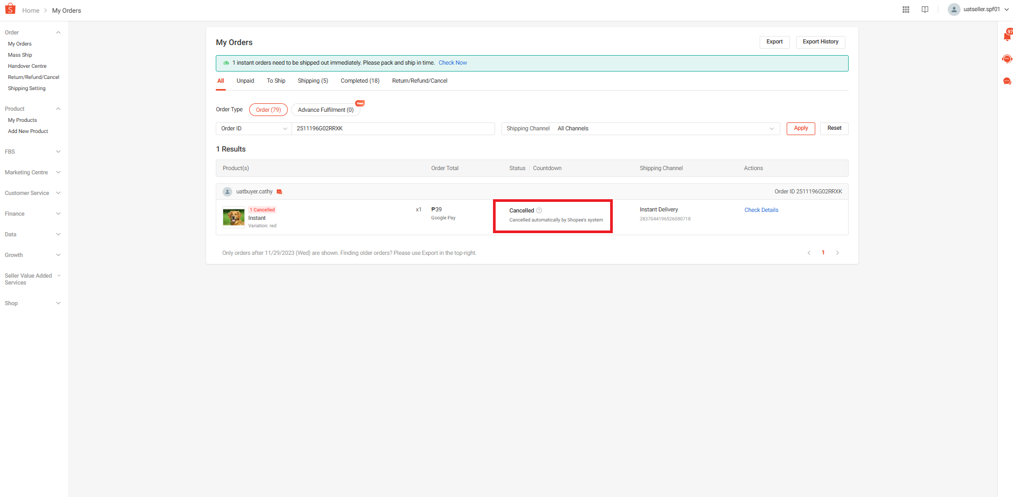Switch to the Completed (18) tab
The image size is (1013, 497).
click(x=360, y=81)
